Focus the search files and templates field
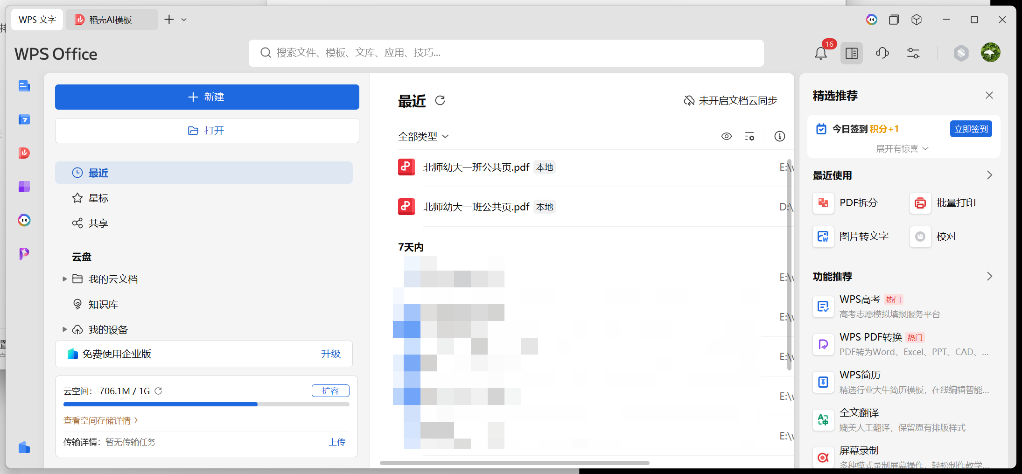1022x474 pixels. 506,53
